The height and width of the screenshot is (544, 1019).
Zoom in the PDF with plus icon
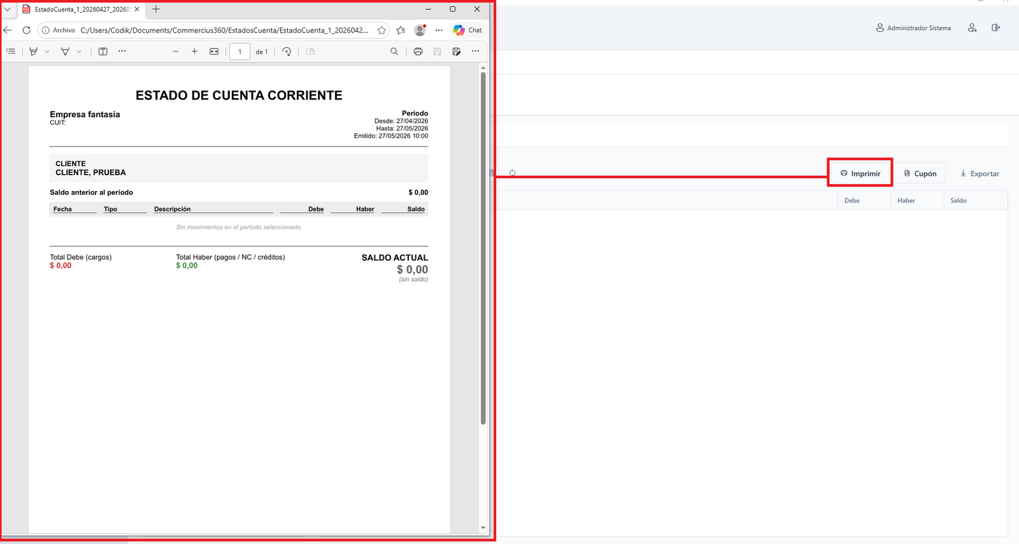pyautogui.click(x=195, y=52)
